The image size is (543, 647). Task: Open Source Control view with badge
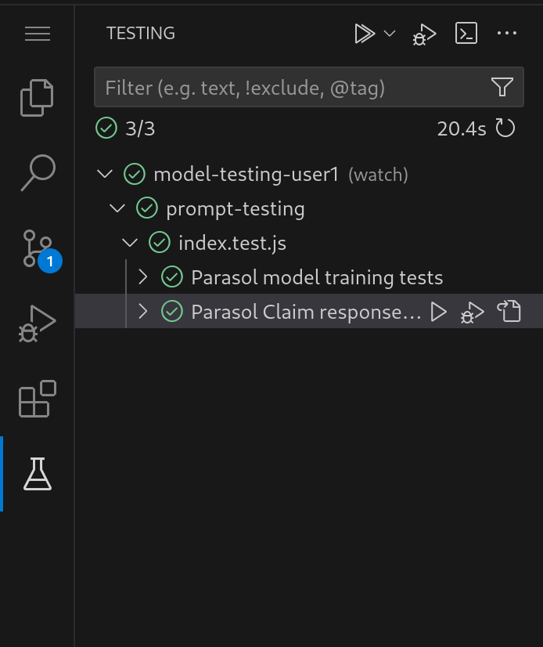click(37, 248)
